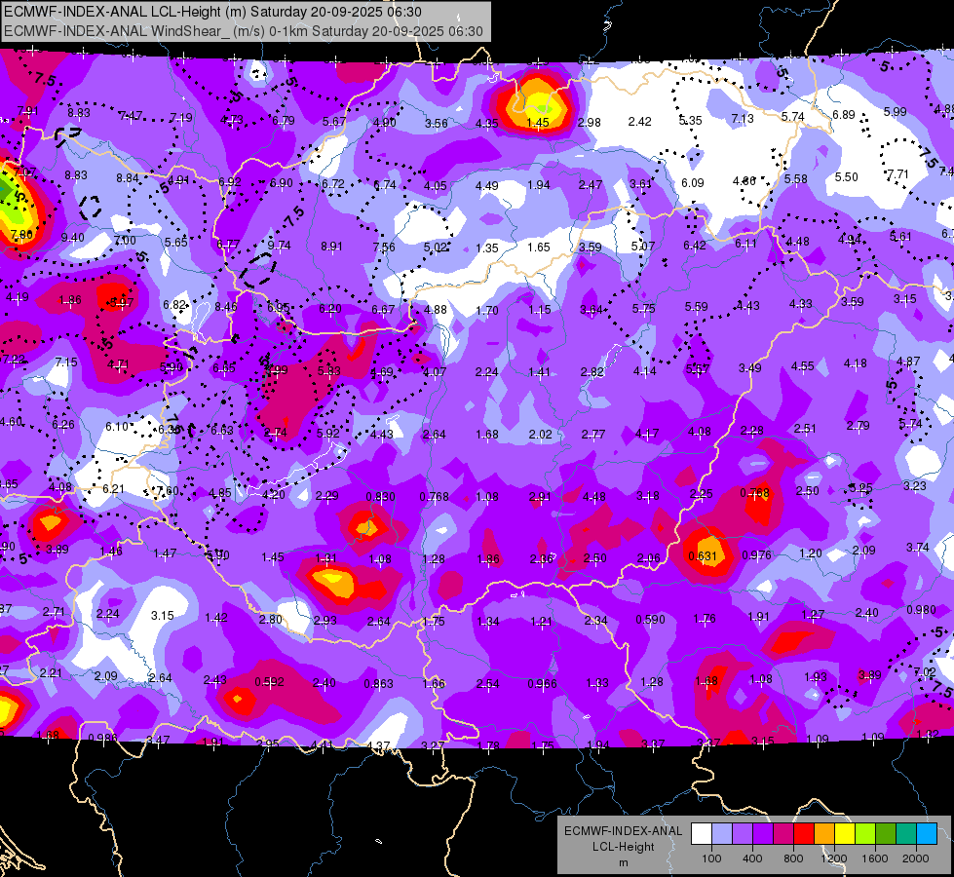
Task: Click the wind shear value 0.631
Action: click(703, 556)
